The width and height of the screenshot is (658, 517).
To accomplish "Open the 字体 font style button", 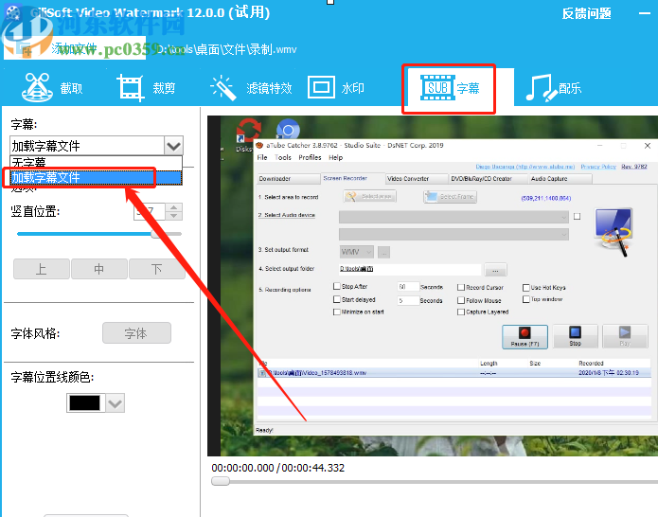I will point(136,333).
